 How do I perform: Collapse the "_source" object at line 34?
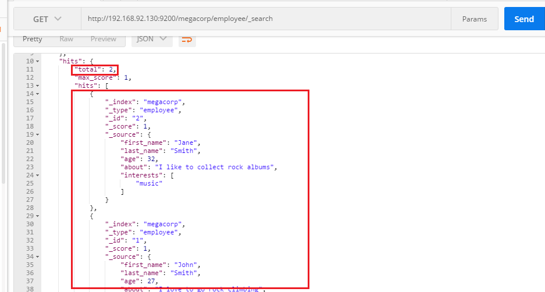coord(38,257)
